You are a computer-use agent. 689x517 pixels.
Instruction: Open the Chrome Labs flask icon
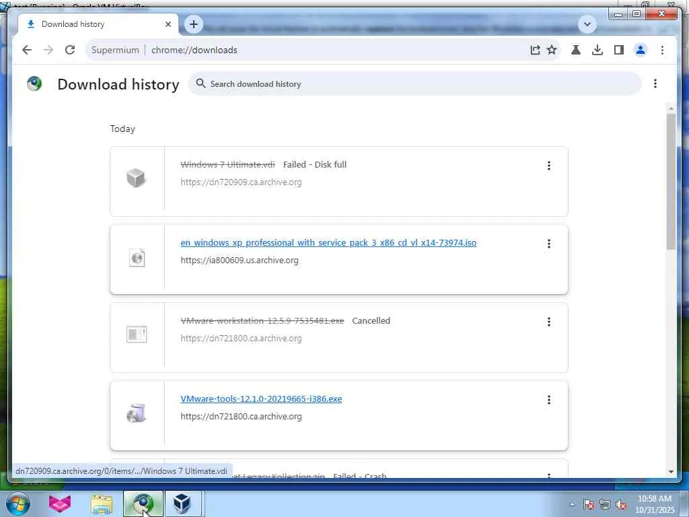[x=576, y=50]
